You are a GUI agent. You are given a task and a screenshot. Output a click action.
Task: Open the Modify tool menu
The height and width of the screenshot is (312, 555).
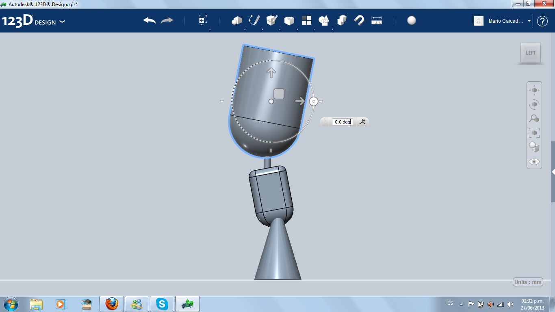point(289,21)
